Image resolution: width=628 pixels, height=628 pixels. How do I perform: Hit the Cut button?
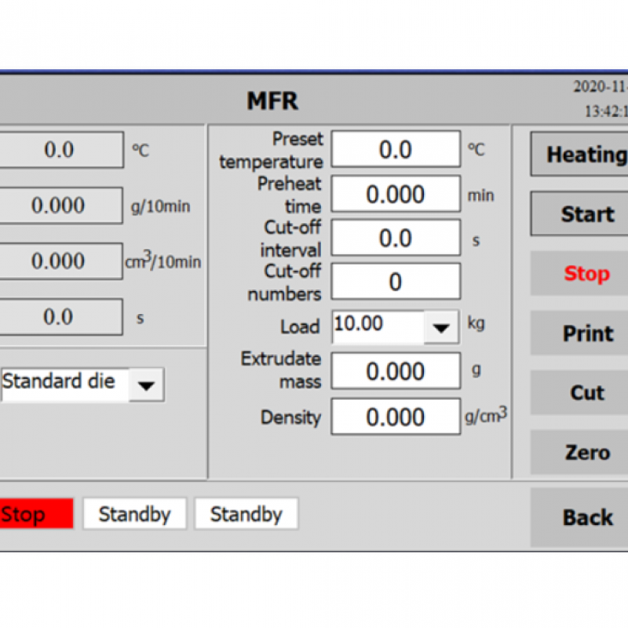point(586,393)
